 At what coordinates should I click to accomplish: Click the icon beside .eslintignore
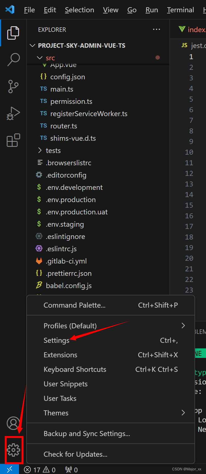pyautogui.click(x=39, y=236)
